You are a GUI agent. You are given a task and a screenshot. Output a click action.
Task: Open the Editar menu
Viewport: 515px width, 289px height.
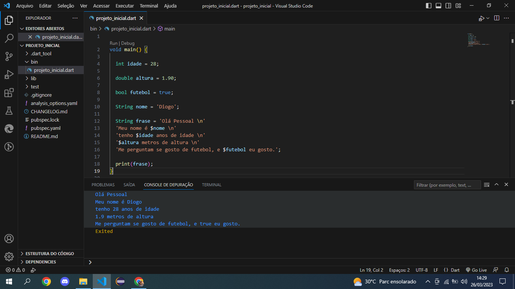point(45,6)
